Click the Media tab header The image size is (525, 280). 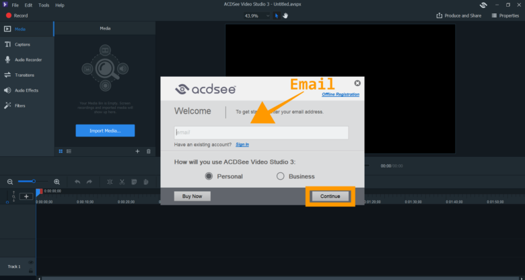click(x=105, y=28)
